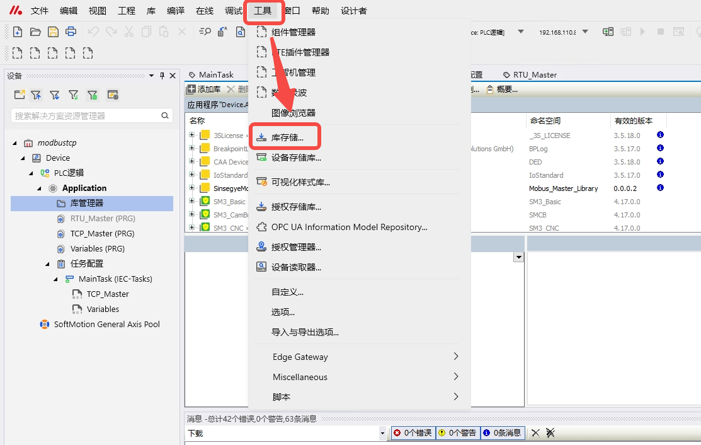Click the Cut scissors icon
Image resolution: width=701 pixels, height=445 pixels.
pos(128,32)
